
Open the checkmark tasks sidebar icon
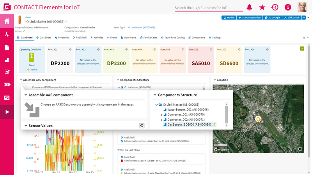coord(7,72)
